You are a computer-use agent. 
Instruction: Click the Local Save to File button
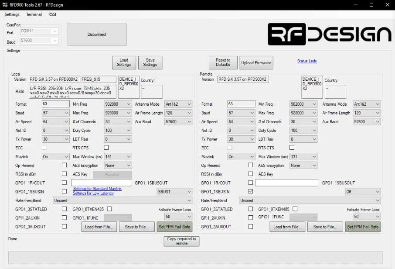pyautogui.click(x=137, y=227)
